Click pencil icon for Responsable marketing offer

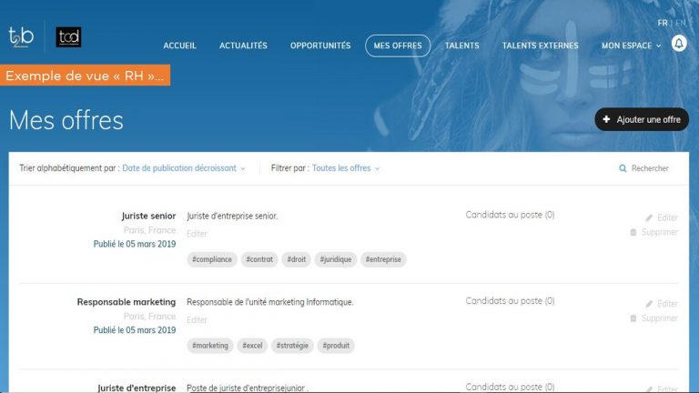point(649,304)
